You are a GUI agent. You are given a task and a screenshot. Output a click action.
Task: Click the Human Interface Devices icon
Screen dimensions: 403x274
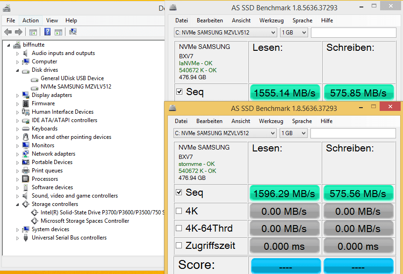tap(25, 112)
